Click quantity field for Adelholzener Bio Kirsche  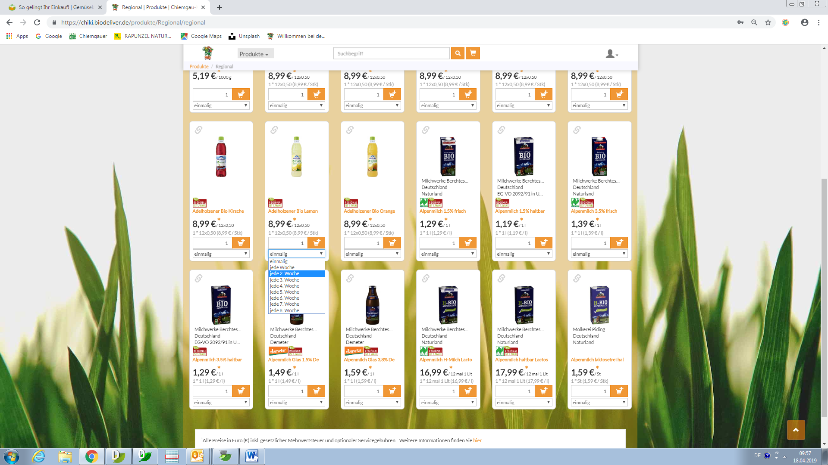[213, 243]
